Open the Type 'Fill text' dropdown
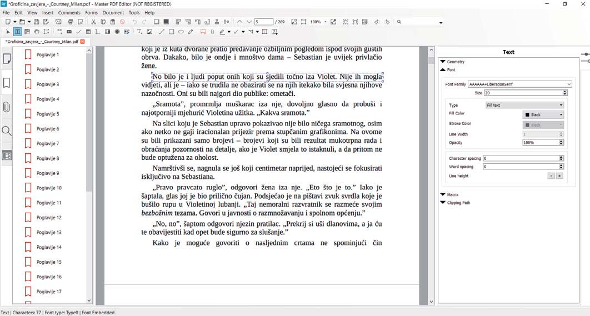 524,105
